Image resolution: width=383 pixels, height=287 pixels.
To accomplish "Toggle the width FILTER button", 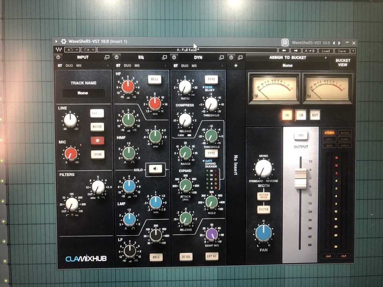I will point(264,209).
